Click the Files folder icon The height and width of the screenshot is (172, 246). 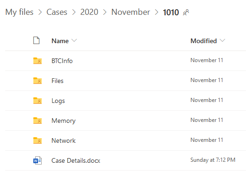coord(38,81)
